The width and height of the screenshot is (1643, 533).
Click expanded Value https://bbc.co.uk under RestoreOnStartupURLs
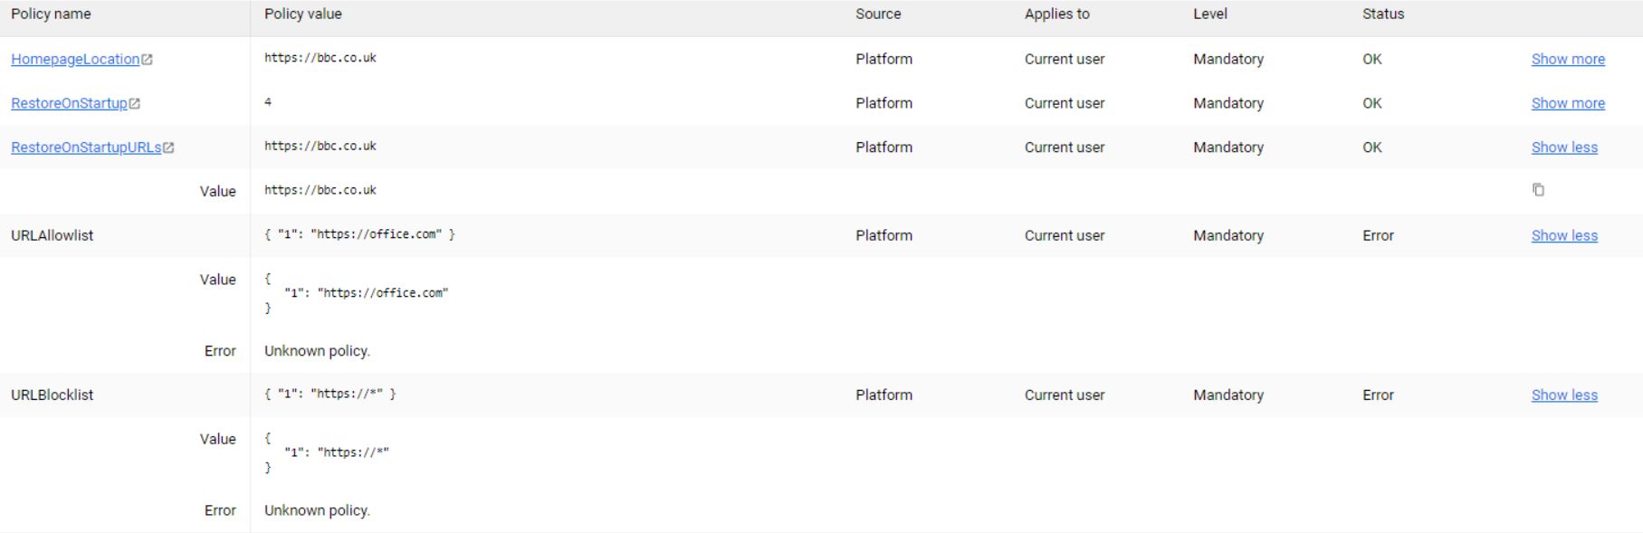click(320, 191)
